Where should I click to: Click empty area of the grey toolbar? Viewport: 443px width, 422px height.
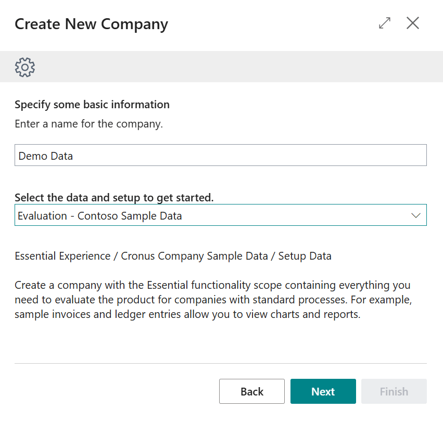pos(234,67)
